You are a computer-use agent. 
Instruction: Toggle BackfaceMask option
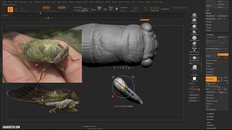(194, 55)
